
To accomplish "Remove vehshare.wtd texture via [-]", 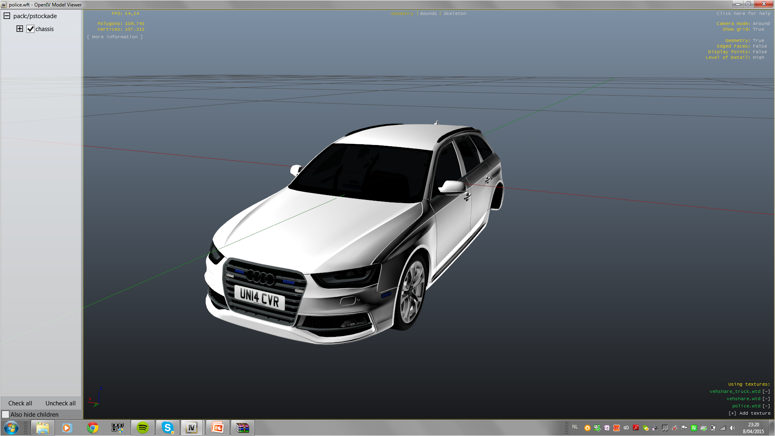I will coord(766,399).
